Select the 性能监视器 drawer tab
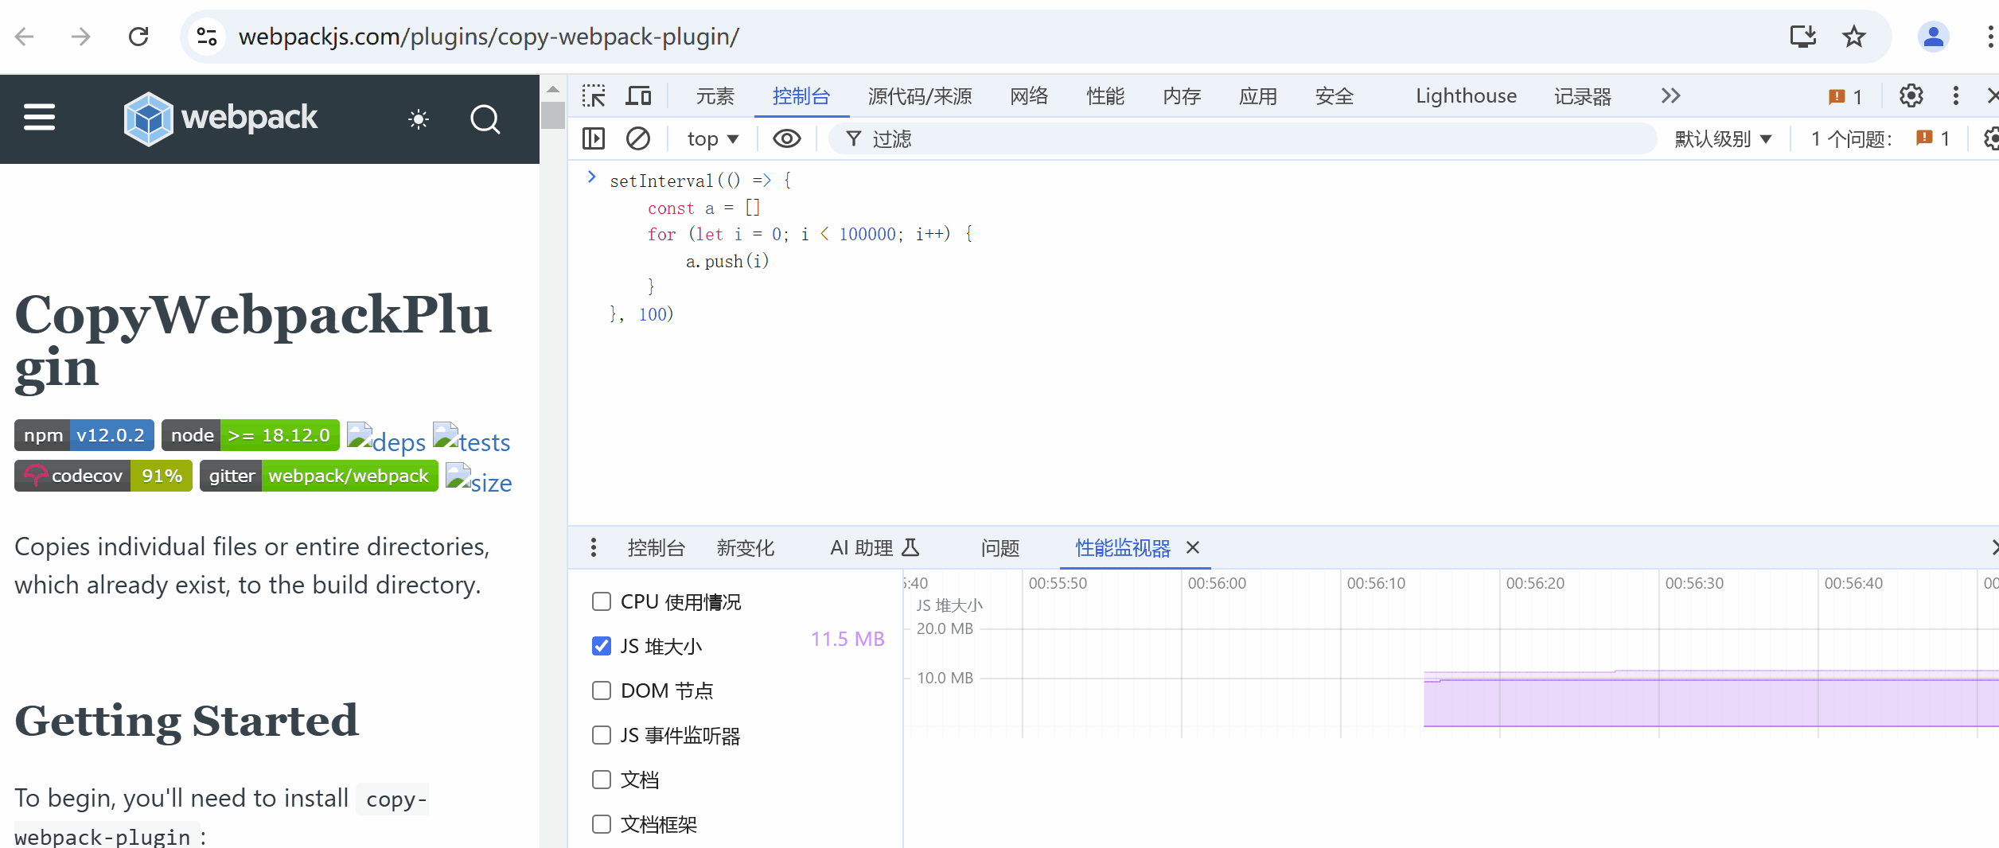This screenshot has height=848, width=1999. 1122,547
